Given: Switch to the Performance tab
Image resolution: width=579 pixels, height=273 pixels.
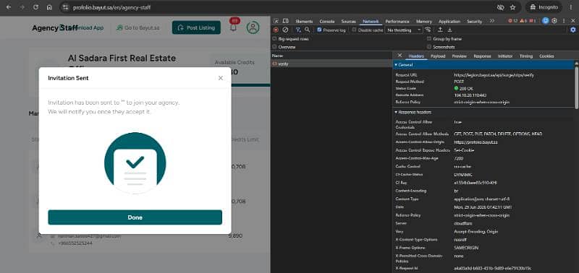Looking at the screenshot, I should 397,22.
